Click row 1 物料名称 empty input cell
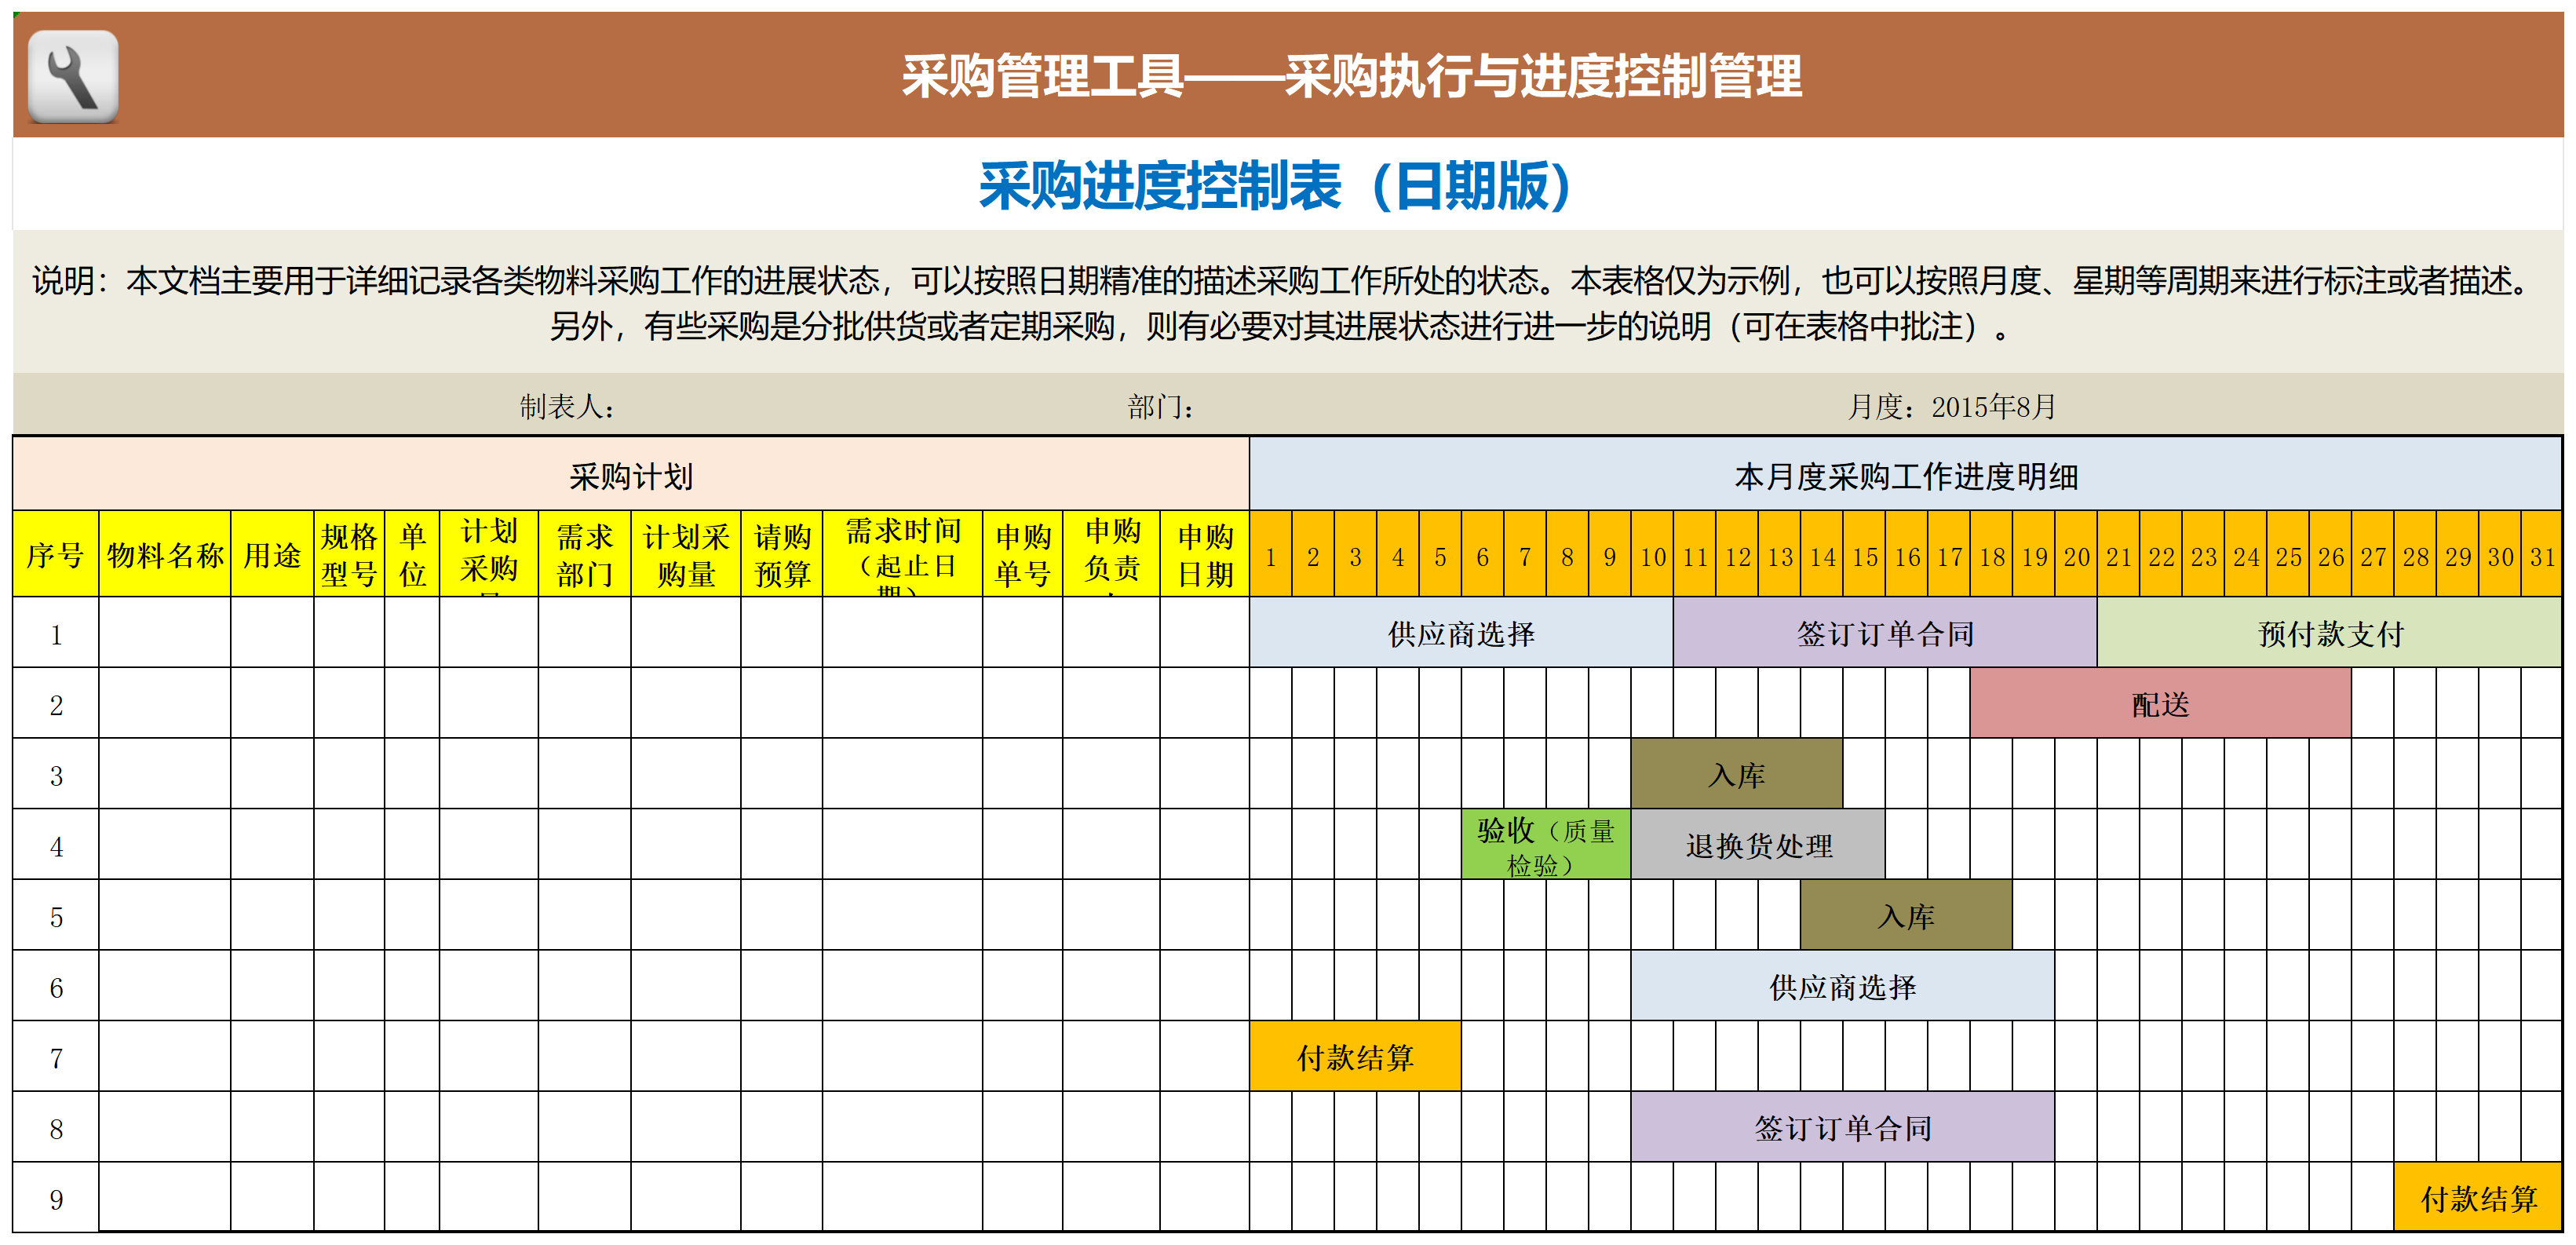The height and width of the screenshot is (1245, 2576). click(165, 633)
